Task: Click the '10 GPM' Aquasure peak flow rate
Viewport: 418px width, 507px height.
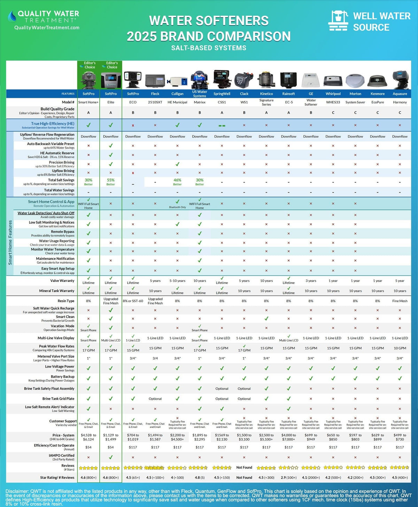Action: tap(400, 348)
